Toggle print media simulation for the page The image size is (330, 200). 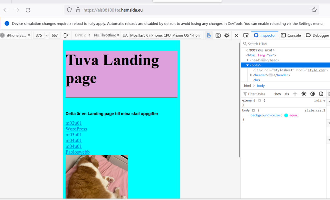click(x=321, y=94)
